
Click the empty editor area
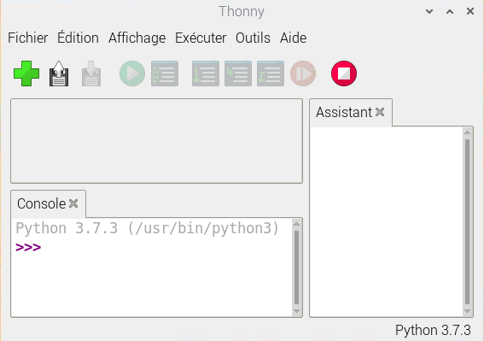point(156,141)
